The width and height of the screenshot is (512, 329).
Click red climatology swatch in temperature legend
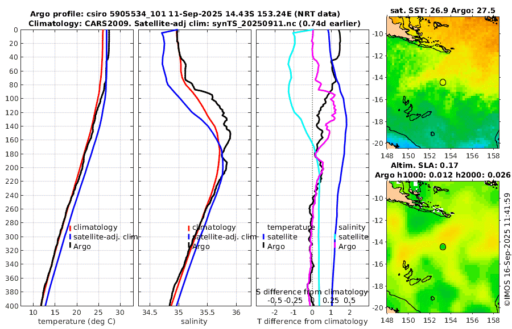click(x=70, y=227)
